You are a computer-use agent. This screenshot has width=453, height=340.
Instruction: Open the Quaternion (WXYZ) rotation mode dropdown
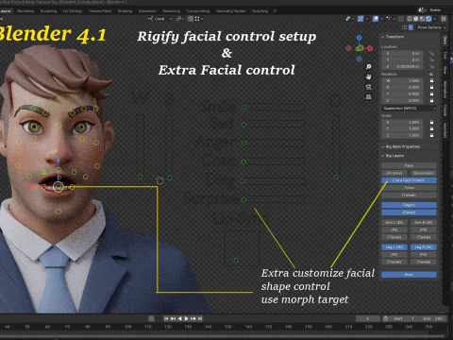coord(409,109)
